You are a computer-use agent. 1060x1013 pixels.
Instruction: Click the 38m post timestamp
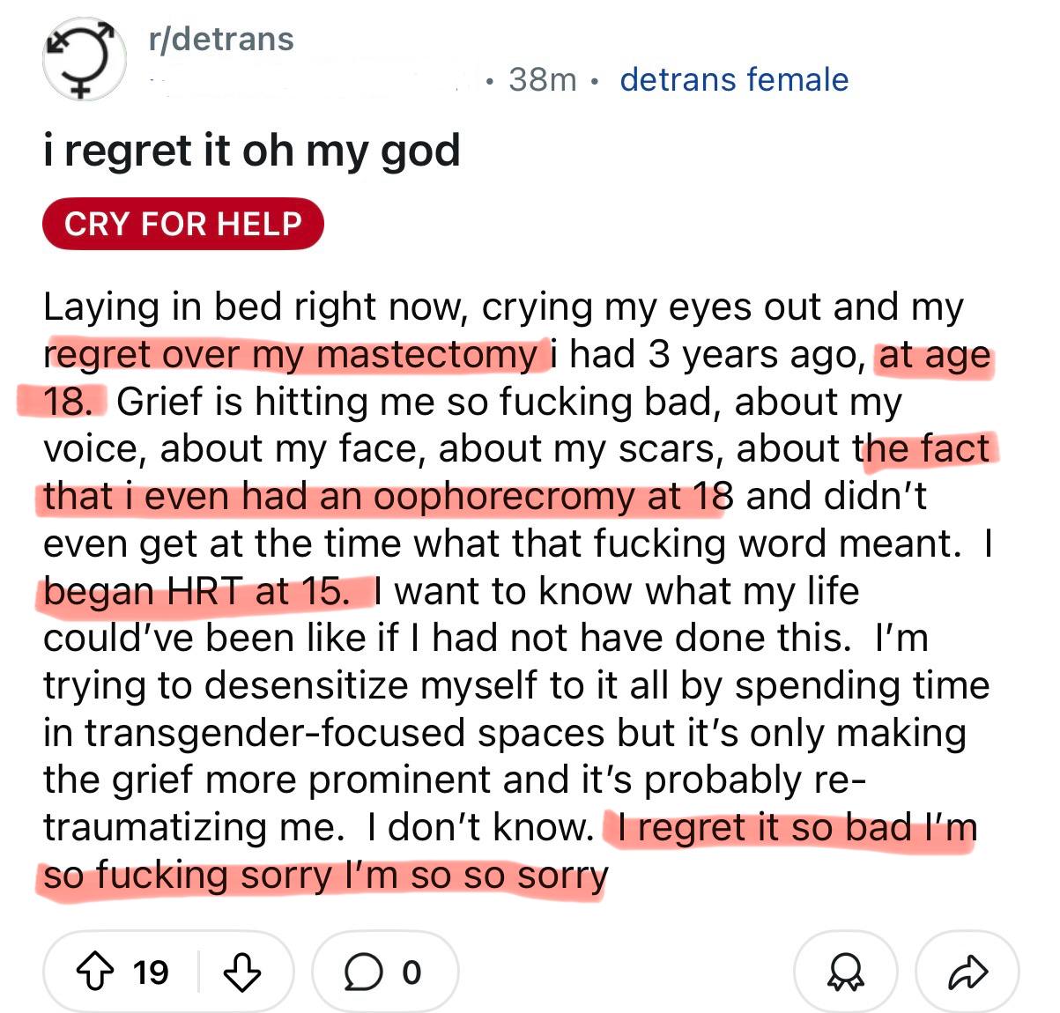[542, 79]
